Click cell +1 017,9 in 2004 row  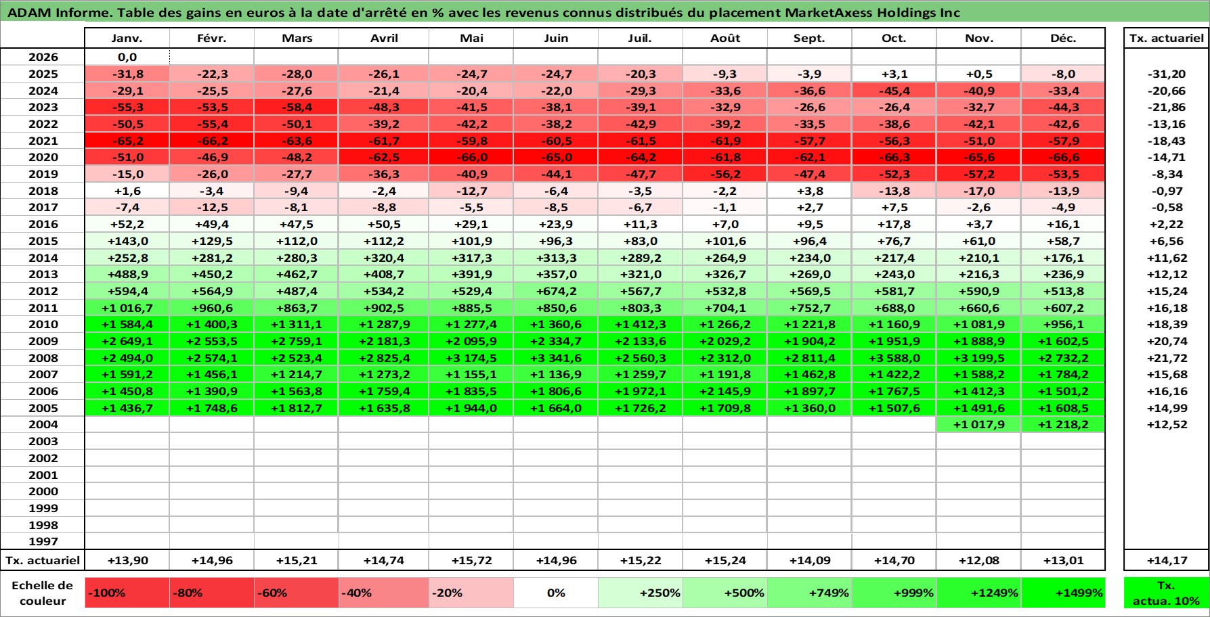click(x=978, y=424)
